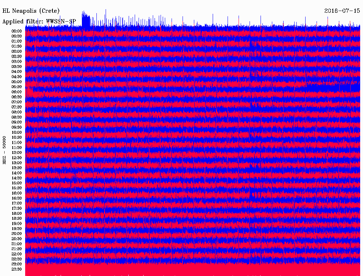Screen dimensions: 363x276
Task: Pick the 09:30 time label
Action: [17, 127]
